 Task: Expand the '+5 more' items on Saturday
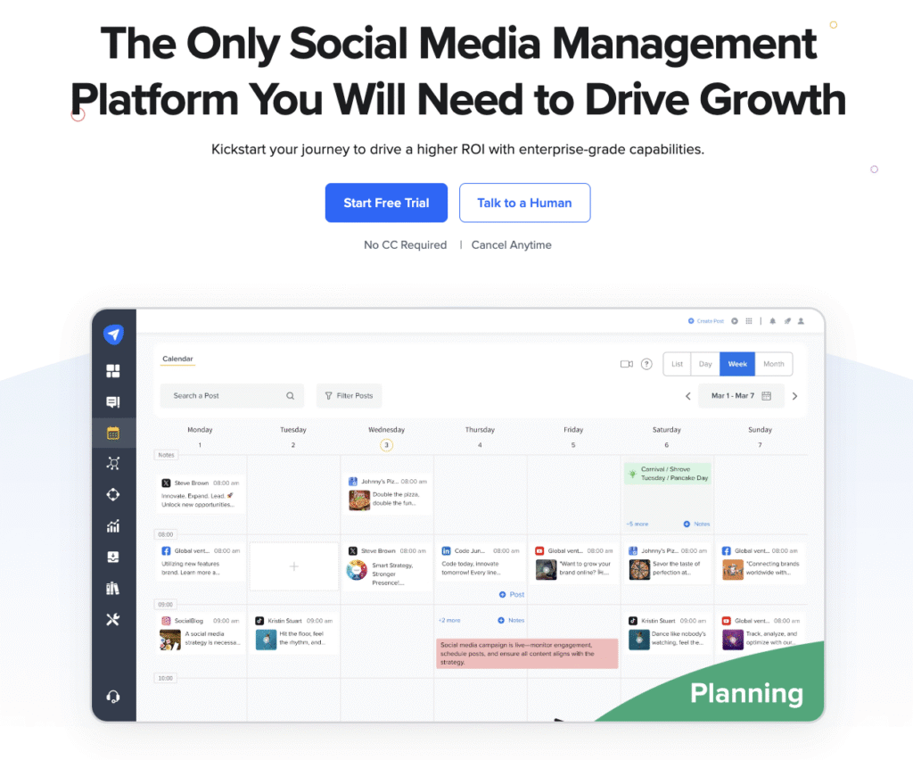637,524
